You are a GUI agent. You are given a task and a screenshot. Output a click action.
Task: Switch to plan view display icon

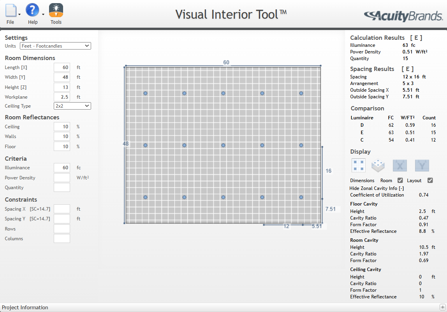tap(358, 165)
